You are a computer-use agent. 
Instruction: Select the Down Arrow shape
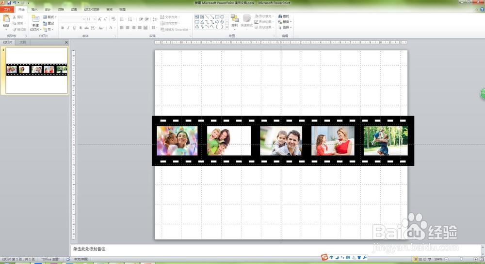pos(222,22)
